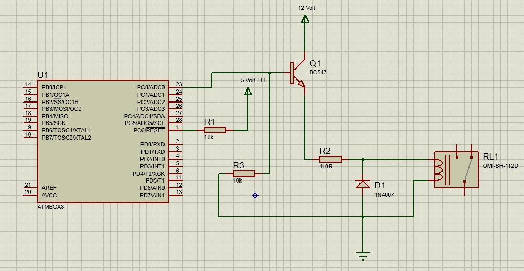This screenshot has height=271, width=524.
Task: Select resistor R2 body
Action: click(x=330, y=159)
